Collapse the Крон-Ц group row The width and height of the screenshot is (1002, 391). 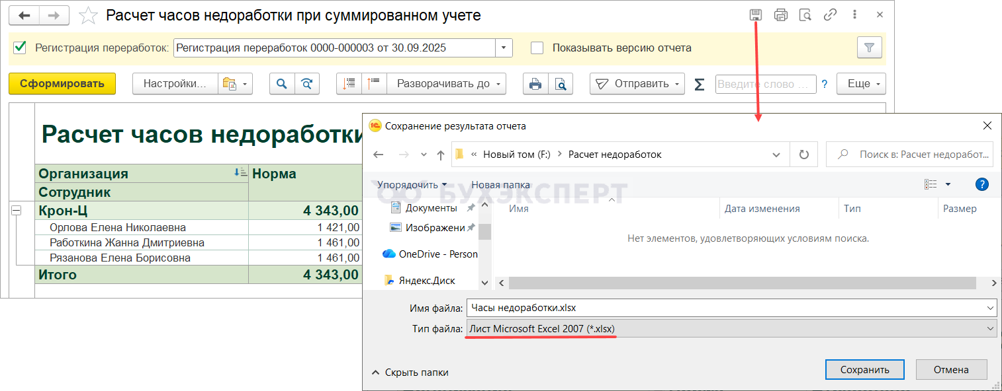[x=17, y=211]
